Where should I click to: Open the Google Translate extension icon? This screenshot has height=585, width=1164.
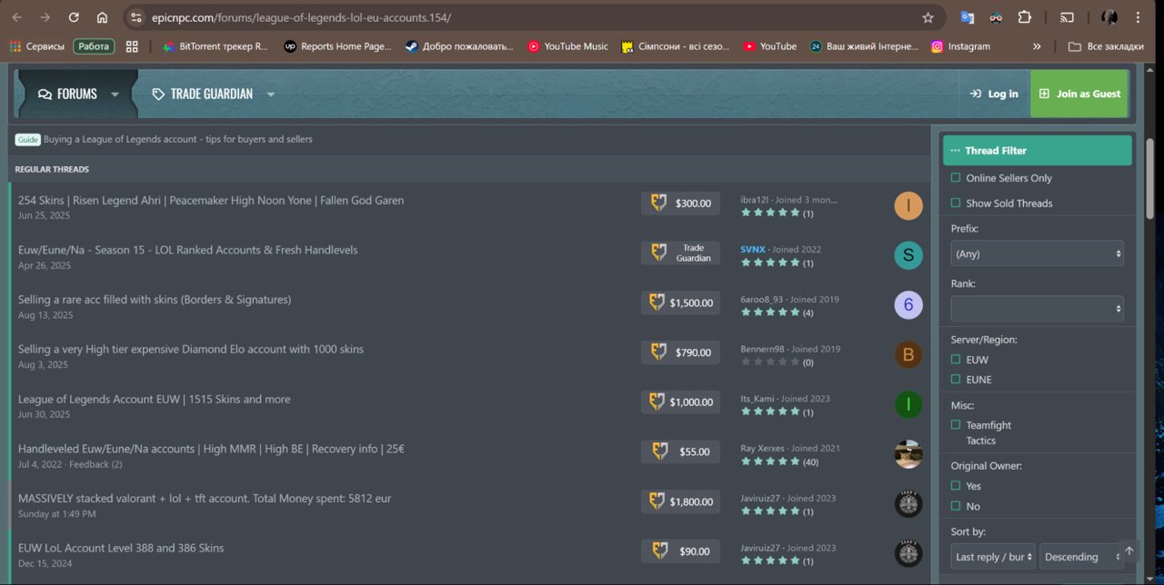pos(968,17)
